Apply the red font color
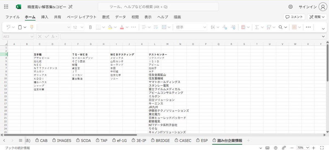Screen dimensions: 329x150 pyautogui.click(x=122, y=27)
